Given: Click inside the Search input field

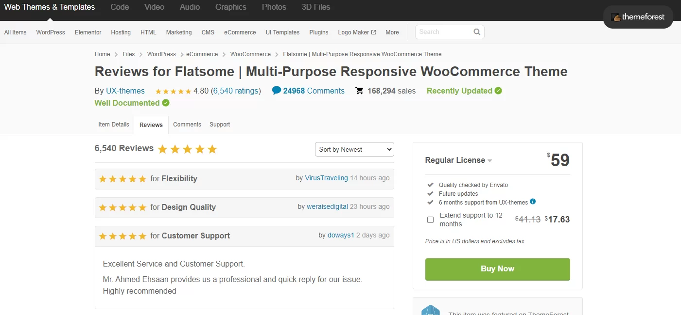Looking at the screenshot, I should pyautogui.click(x=443, y=32).
